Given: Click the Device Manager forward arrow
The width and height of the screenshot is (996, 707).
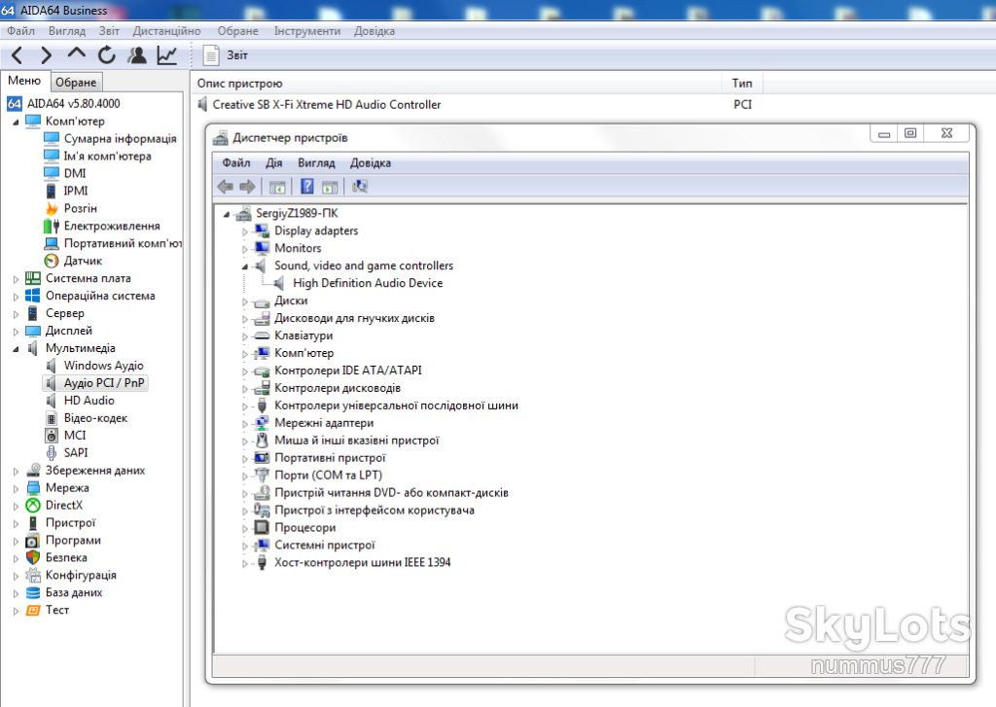Looking at the screenshot, I should [247, 187].
